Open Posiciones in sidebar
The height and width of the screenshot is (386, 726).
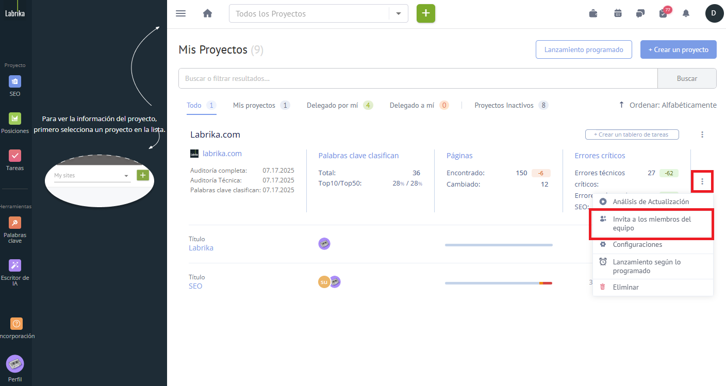(15, 123)
